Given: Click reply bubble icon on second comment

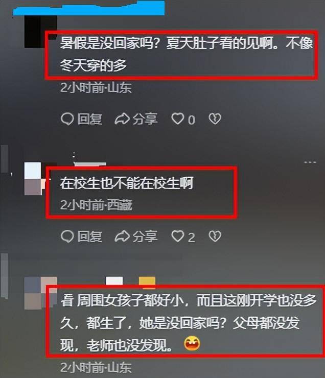Looking at the screenshot, I should pyautogui.click(x=67, y=237).
